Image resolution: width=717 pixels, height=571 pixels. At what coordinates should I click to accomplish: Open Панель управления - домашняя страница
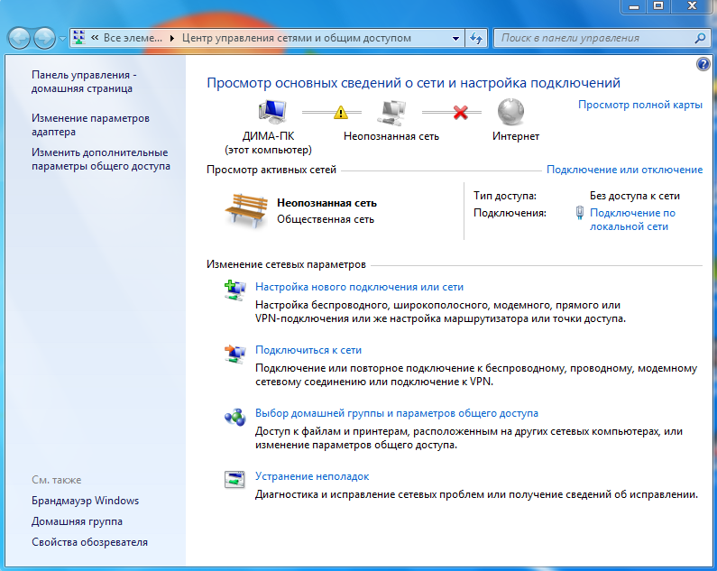(x=84, y=81)
